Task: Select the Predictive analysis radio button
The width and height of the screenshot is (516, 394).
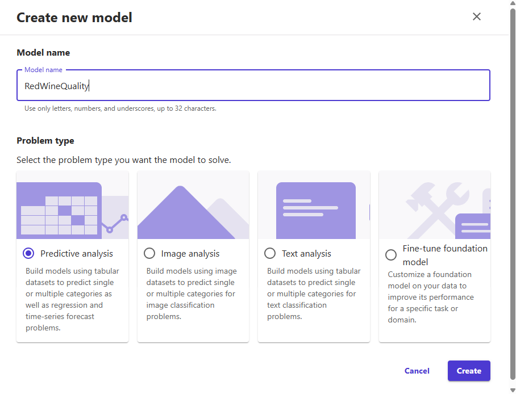Action: (28, 254)
